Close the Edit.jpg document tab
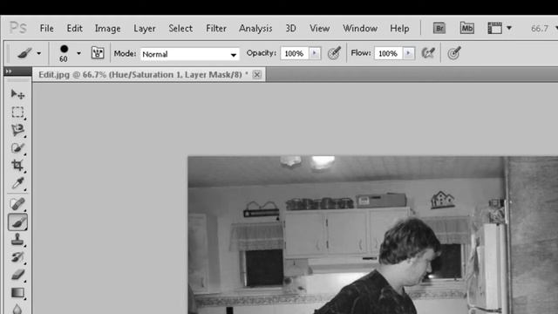The image size is (558, 314). click(257, 74)
